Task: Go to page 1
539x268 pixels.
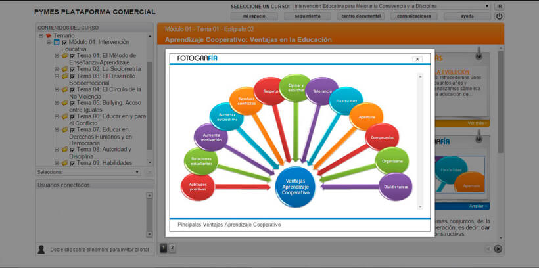Action: pos(164,248)
